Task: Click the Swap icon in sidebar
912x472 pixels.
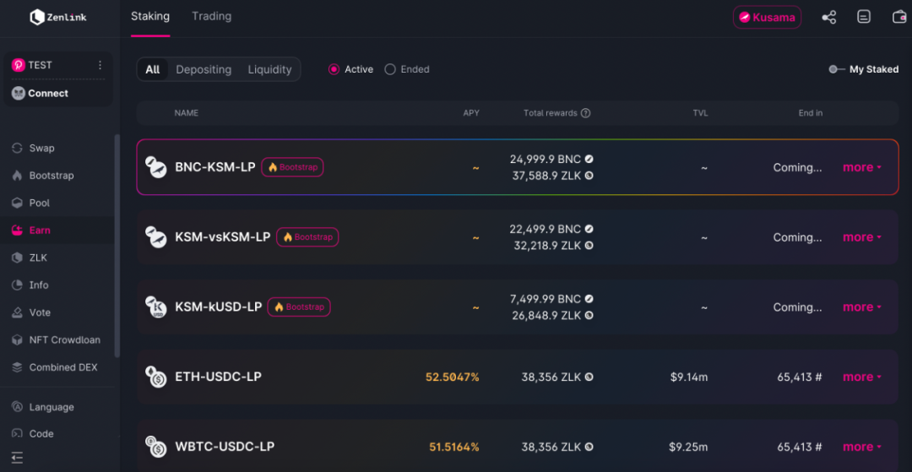Action: [x=17, y=148]
